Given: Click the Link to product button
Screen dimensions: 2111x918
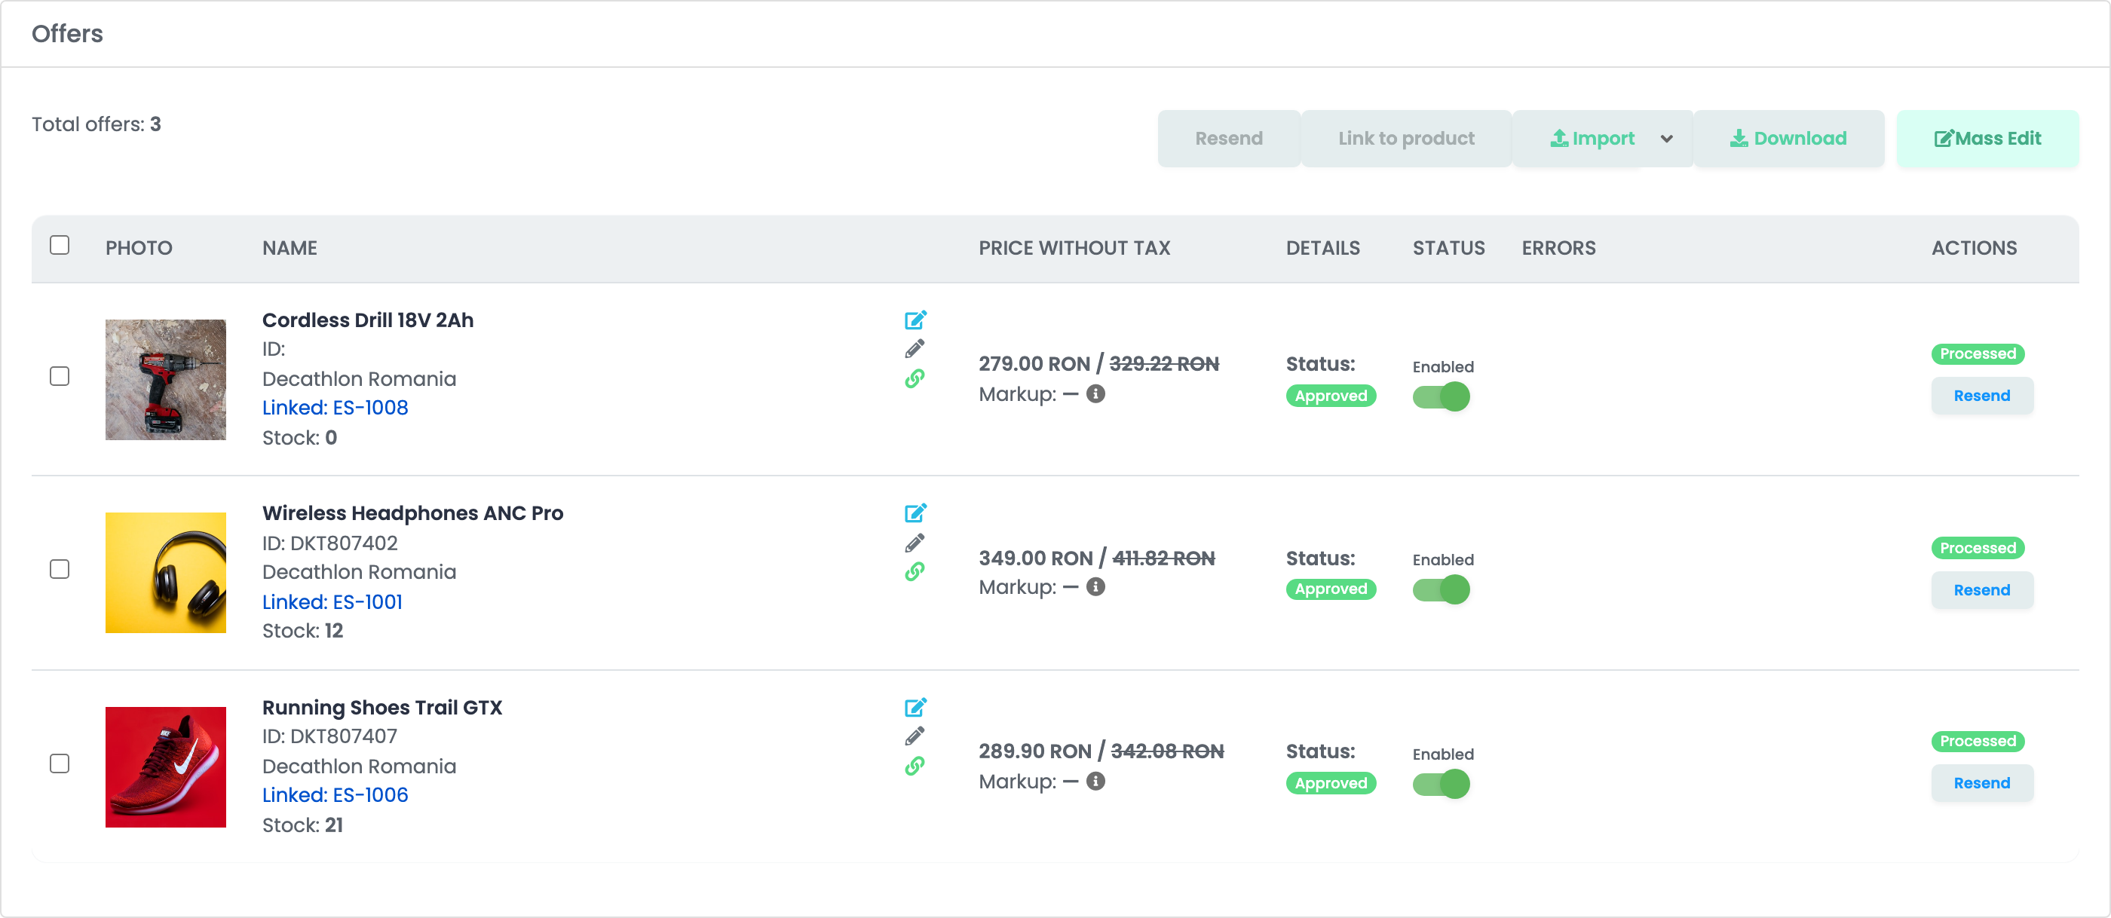Looking at the screenshot, I should 1406,139.
